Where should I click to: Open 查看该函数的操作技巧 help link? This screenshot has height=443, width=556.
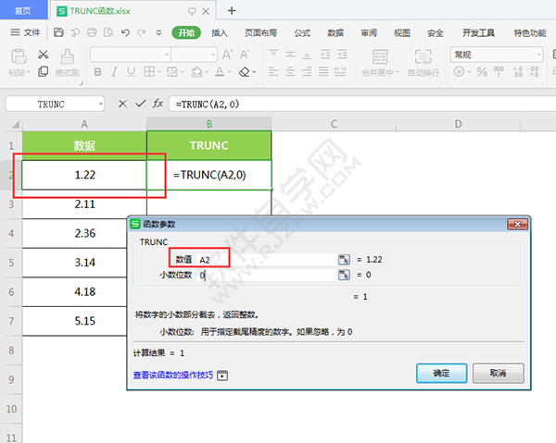(173, 376)
